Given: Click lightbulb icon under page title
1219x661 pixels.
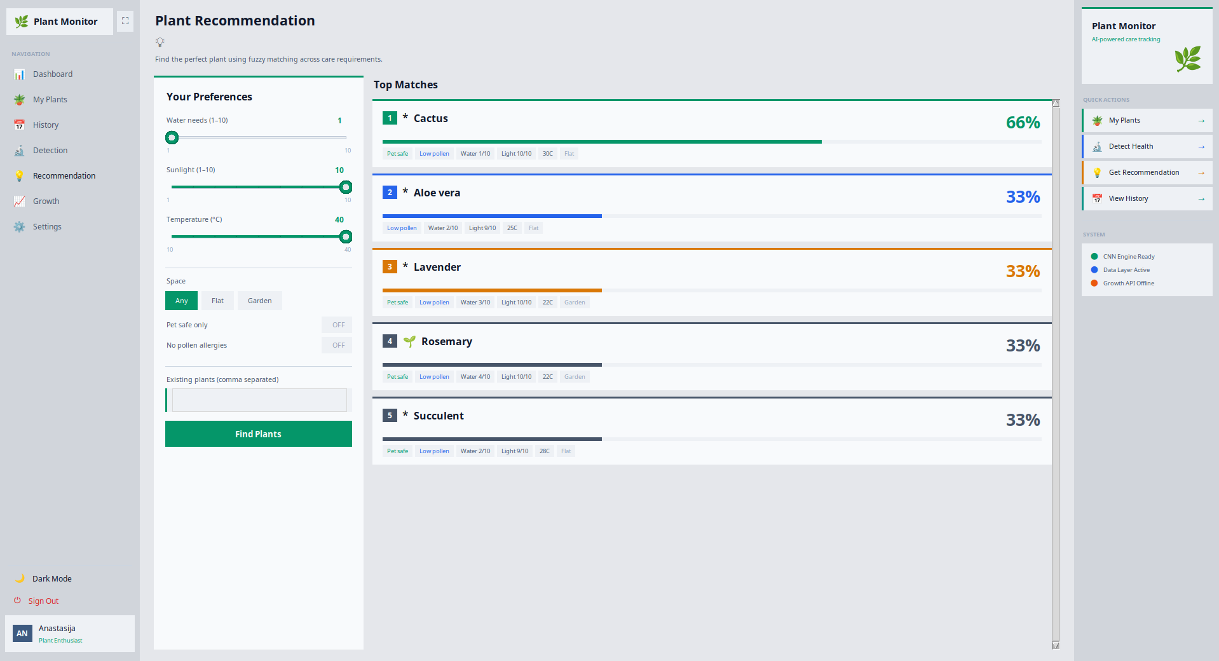Looking at the screenshot, I should tap(160, 43).
